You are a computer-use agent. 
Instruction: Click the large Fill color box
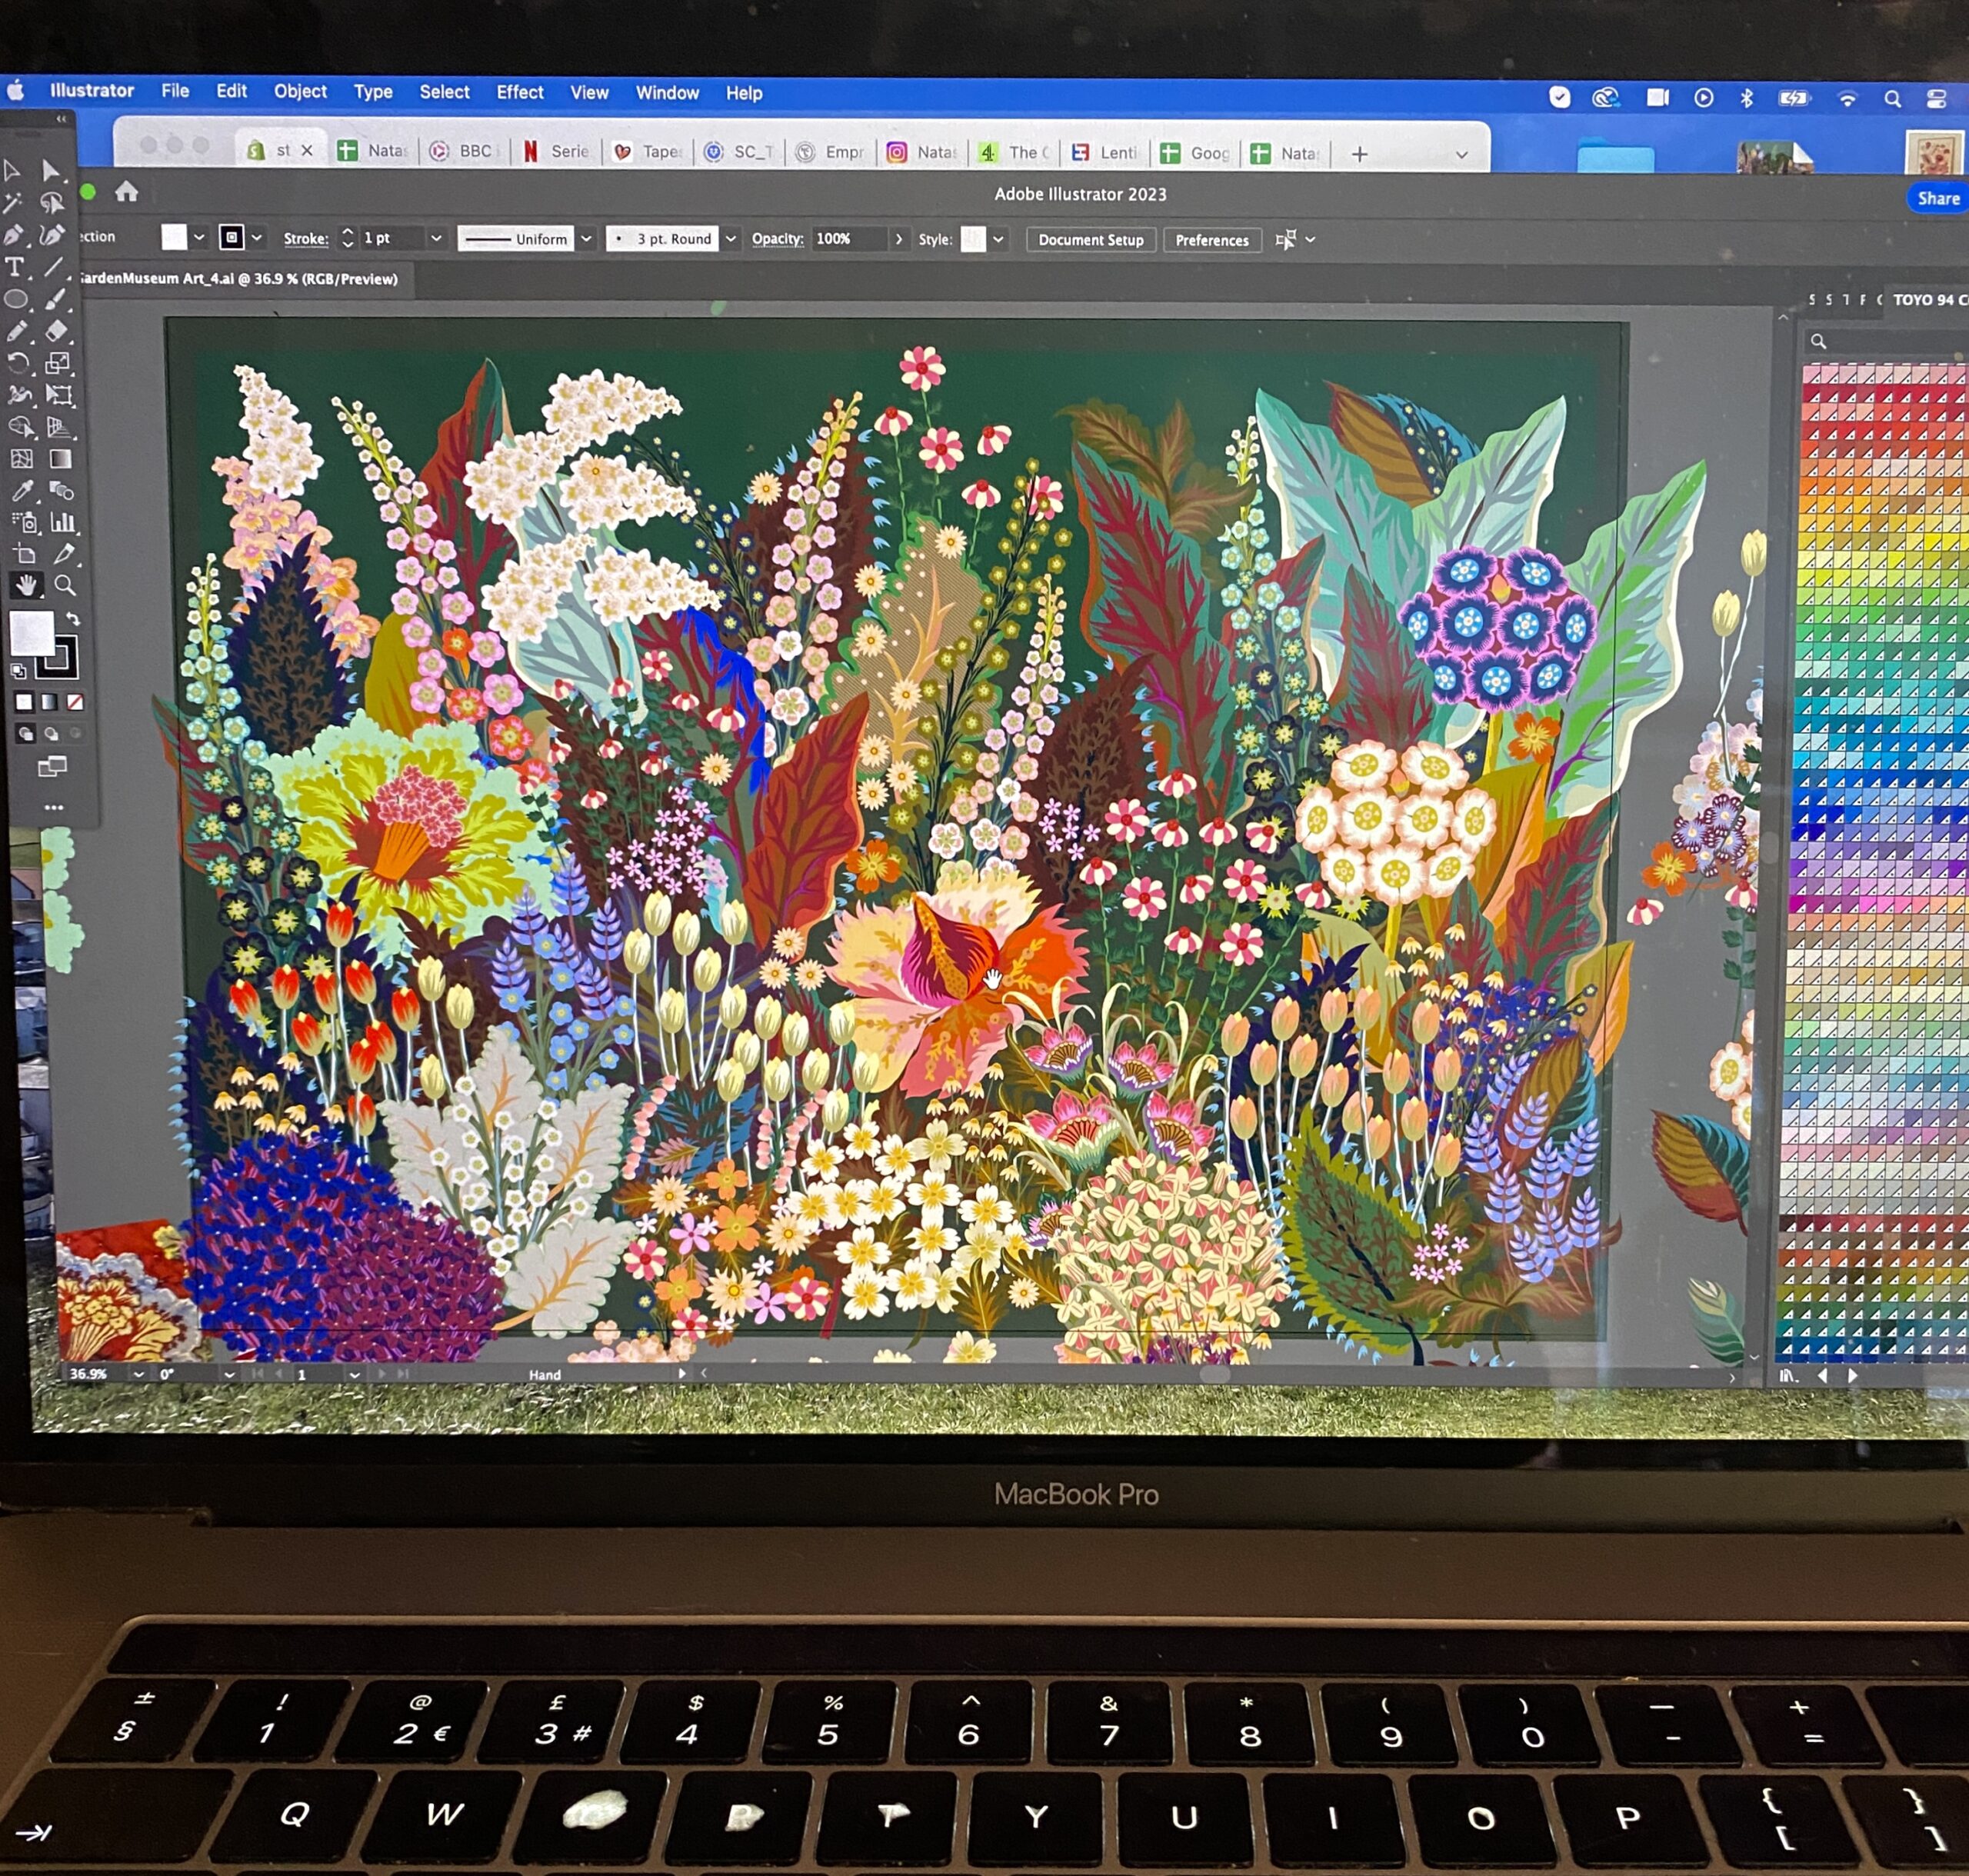click(x=31, y=632)
